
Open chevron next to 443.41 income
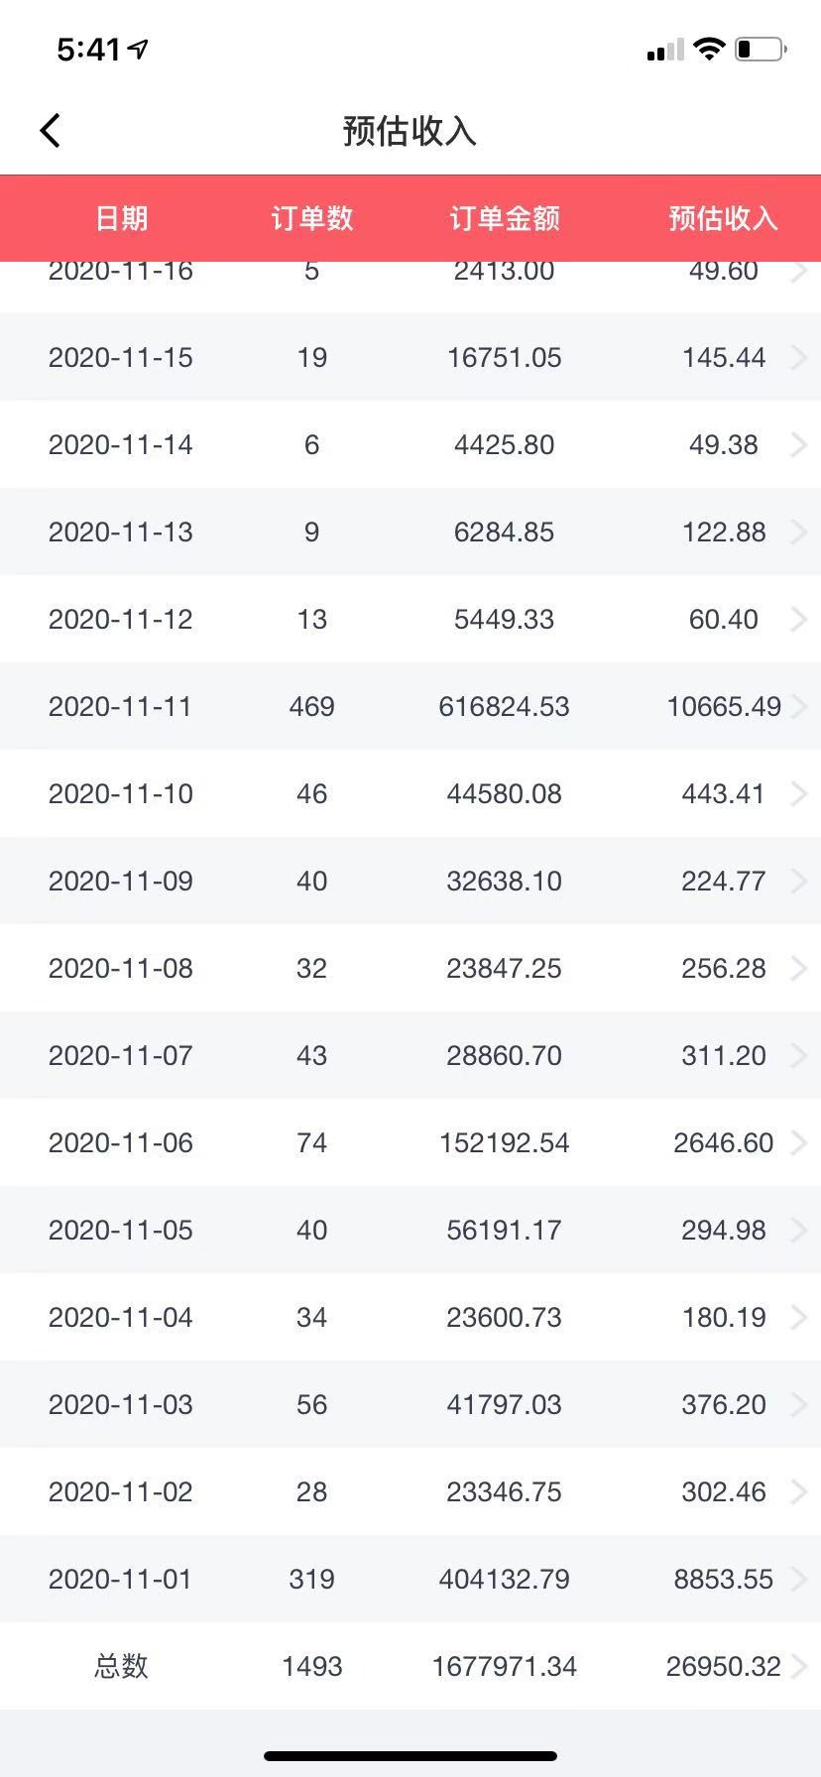(798, 793)
